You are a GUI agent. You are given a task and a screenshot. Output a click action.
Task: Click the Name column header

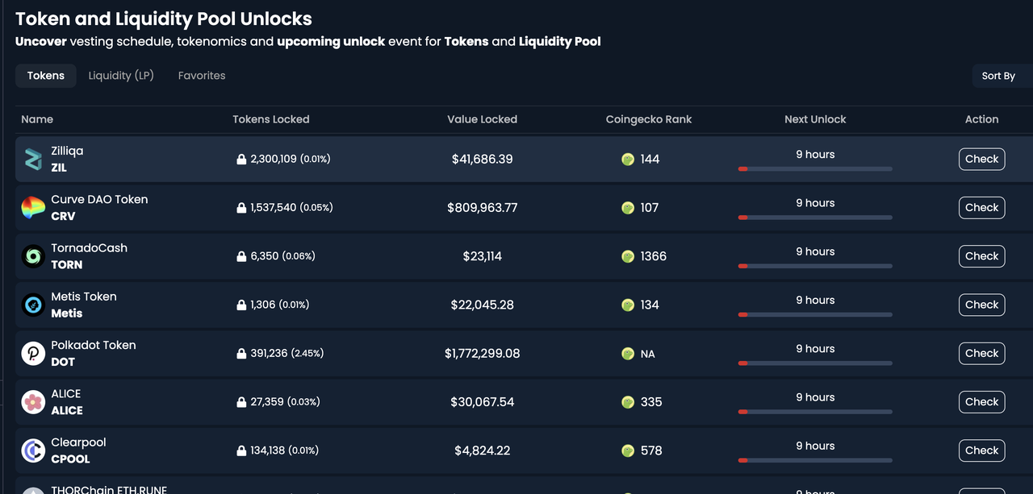(x=37, y=118)
